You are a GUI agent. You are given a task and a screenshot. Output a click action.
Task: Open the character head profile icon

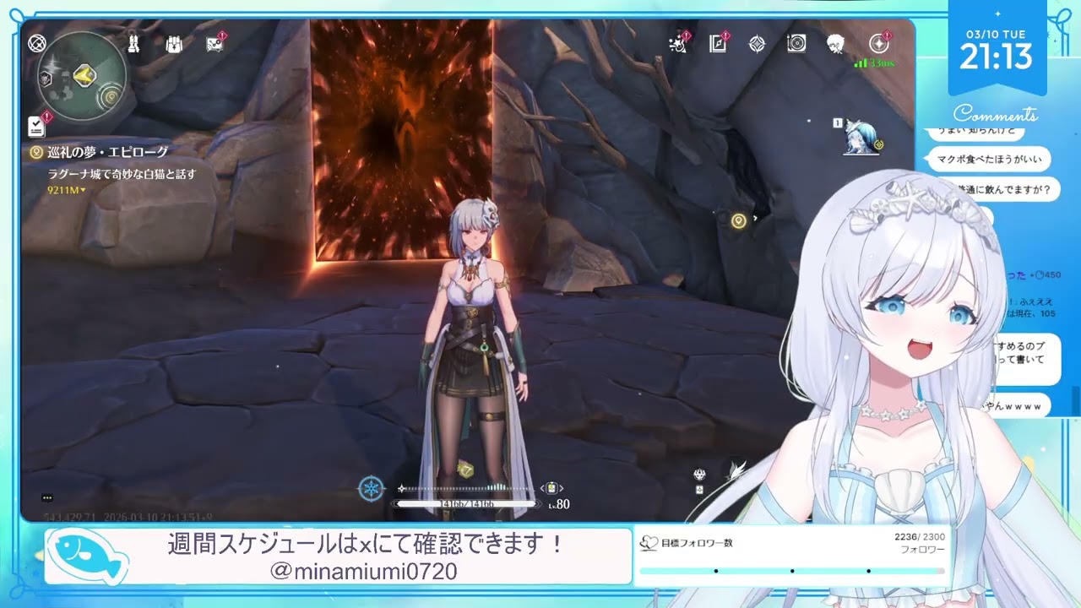click(x=836, y=43)
